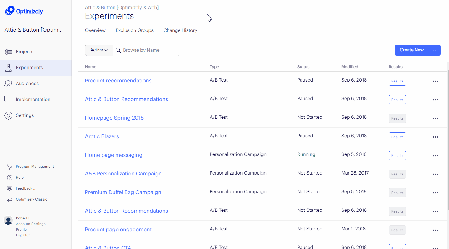The width and height of the screenshot is (449, 249).
Task: View Results for the Paused Attic & Button Recommendations
Action: [397, 100]
